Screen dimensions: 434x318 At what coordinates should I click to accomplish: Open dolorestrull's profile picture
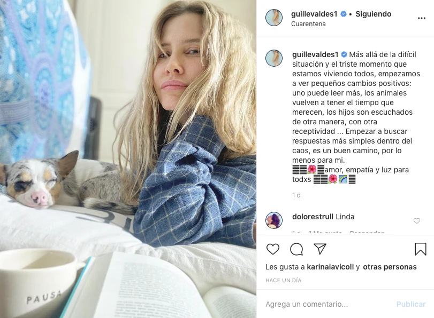click(x=274, y=220)
